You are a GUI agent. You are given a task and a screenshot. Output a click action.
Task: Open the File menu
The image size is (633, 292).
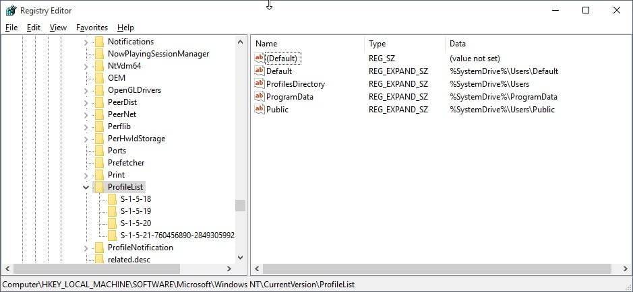click(x=11, y=28)
